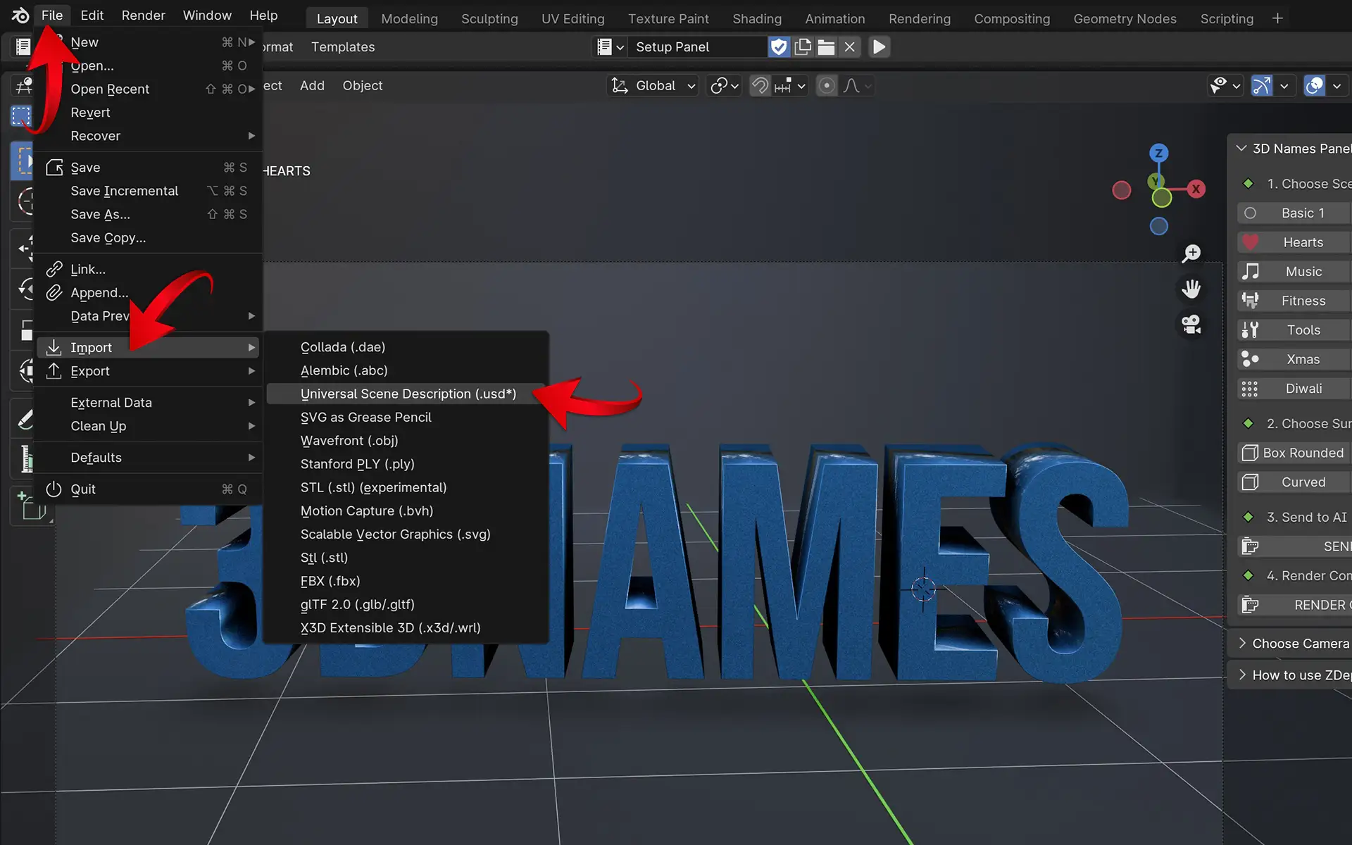Switch to the Geometry Nodes workspace tab
The image size is (1352, 845).
pos(1125,19)
